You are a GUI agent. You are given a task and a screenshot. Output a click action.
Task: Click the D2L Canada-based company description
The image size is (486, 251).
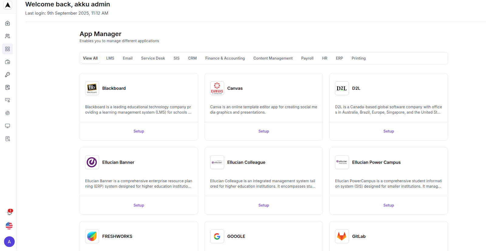388,109
